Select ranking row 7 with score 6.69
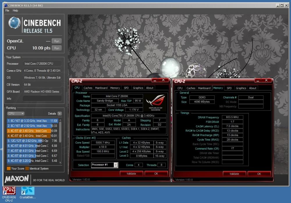The height and width of the screenshot is (203, 291). (x=33, y=151)
